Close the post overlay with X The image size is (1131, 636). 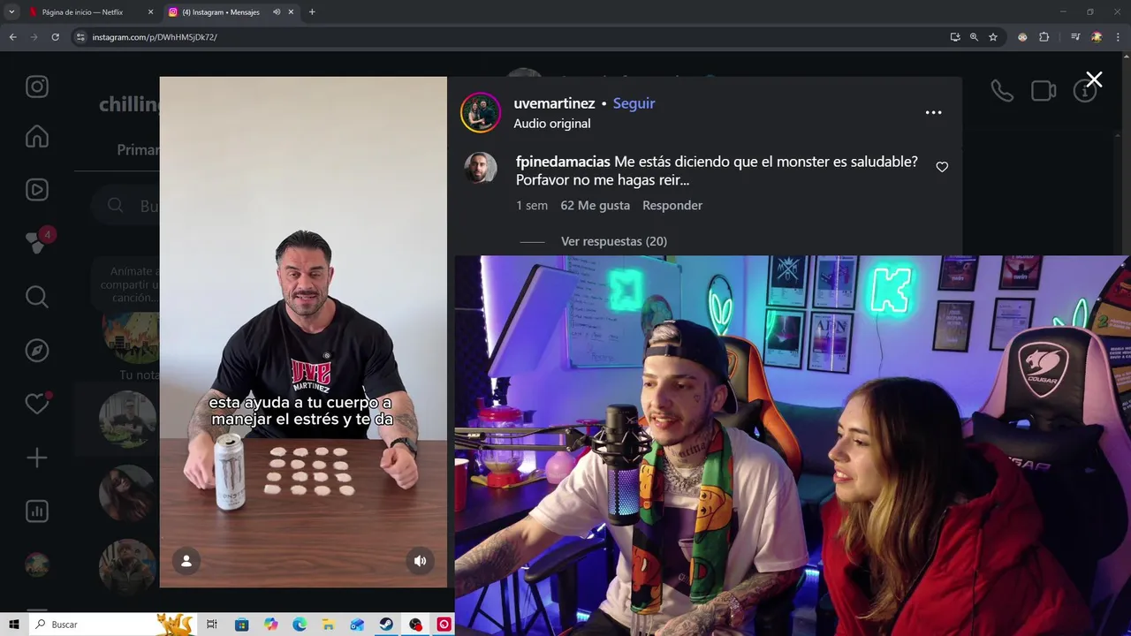[x=1094, y=79]
